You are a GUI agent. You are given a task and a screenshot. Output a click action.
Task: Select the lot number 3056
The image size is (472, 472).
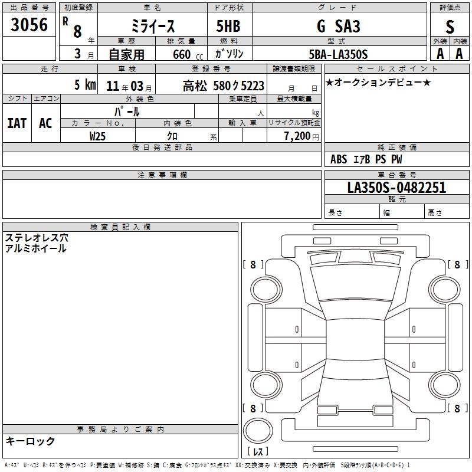point(29,25)
